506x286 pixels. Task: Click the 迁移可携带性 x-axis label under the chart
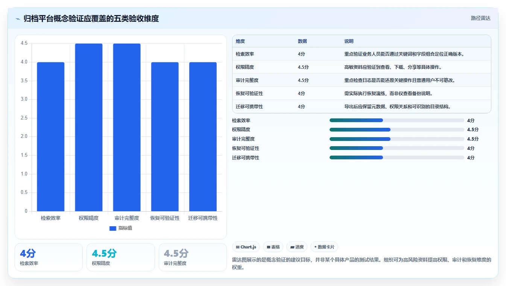coord(203,218)
